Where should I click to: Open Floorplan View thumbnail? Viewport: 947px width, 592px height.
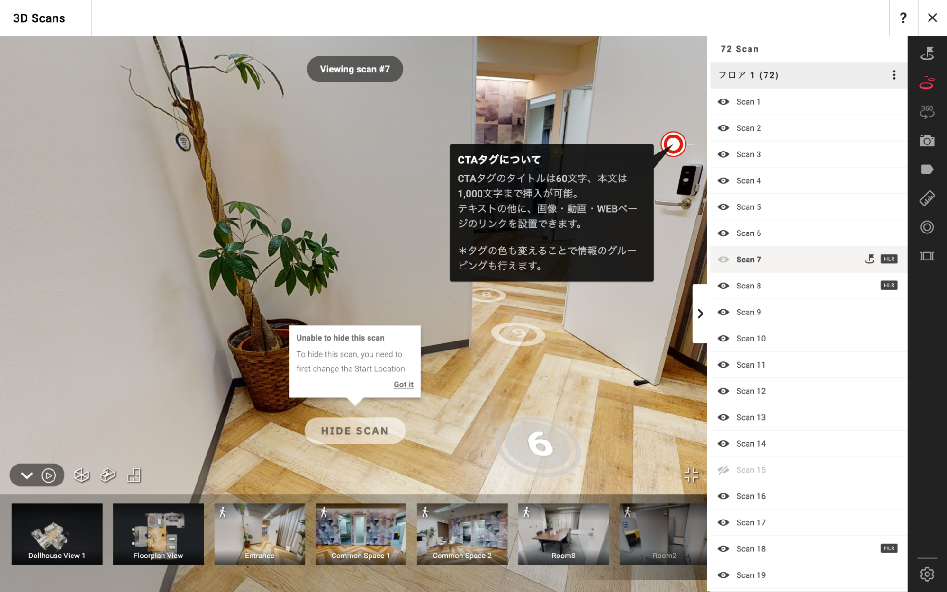click(x=158, y=534)
